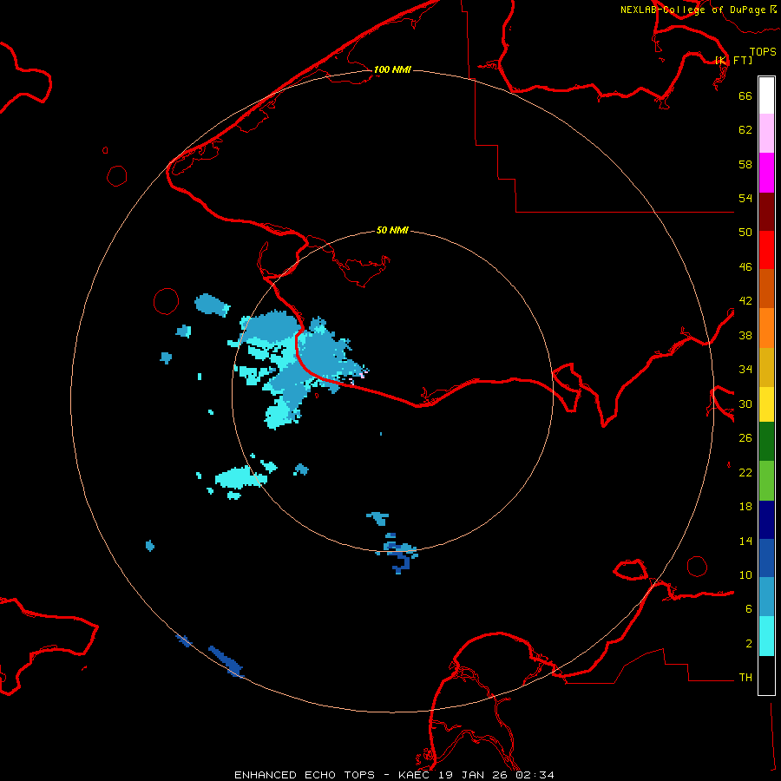Click the Enhanced Echo Tops KAEC caption
This screenshot has width=781, height=781.
[x=394, y=775]
